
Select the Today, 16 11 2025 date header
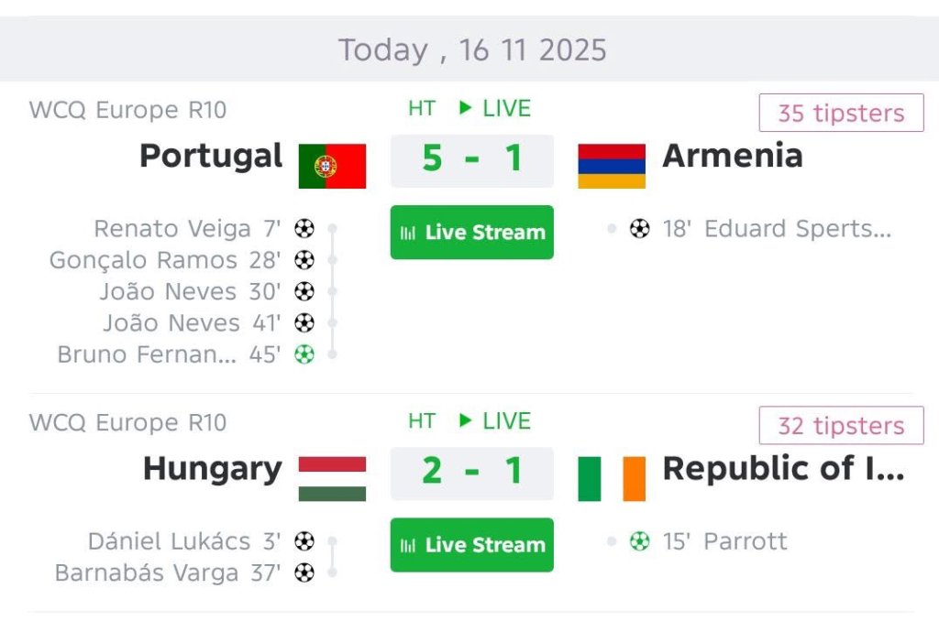(471, 49)
